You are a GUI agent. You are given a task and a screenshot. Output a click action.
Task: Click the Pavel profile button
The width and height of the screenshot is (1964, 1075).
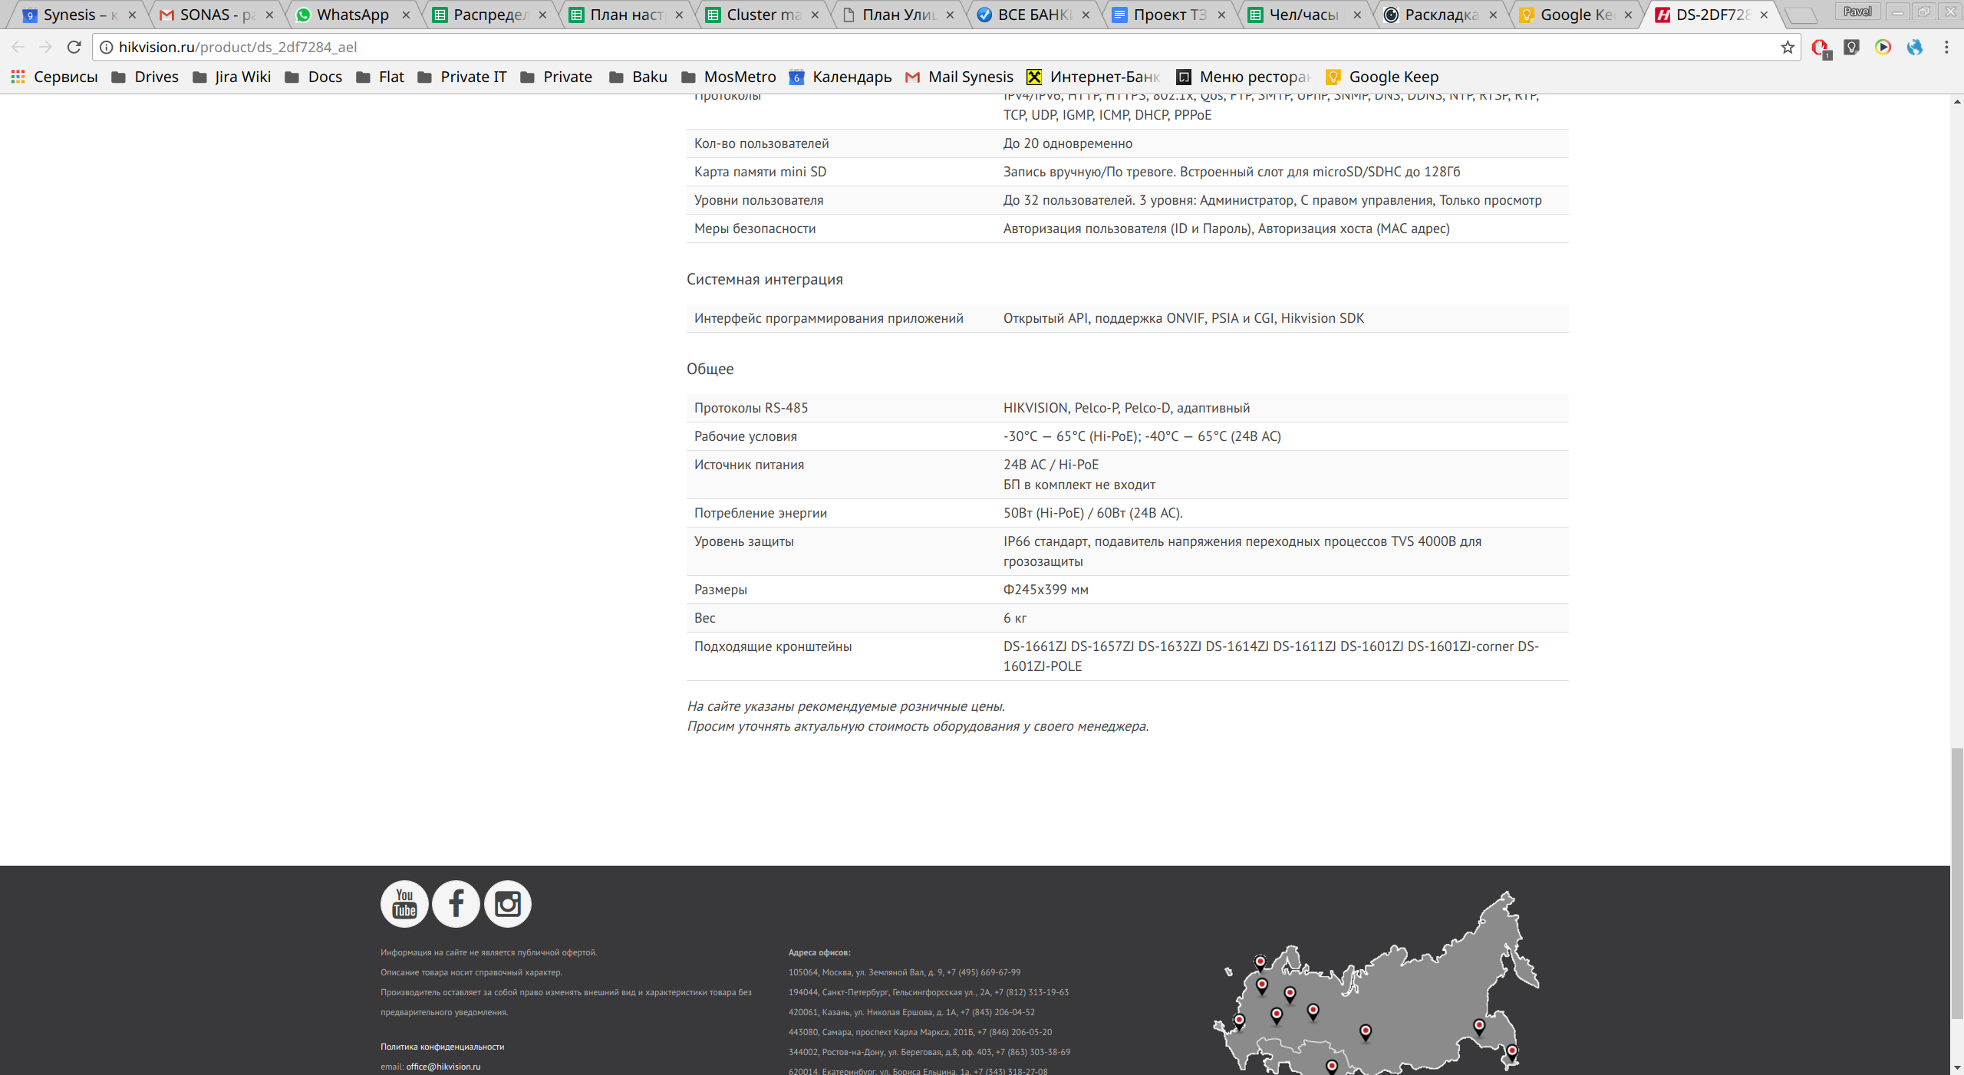pos(1857,12)
